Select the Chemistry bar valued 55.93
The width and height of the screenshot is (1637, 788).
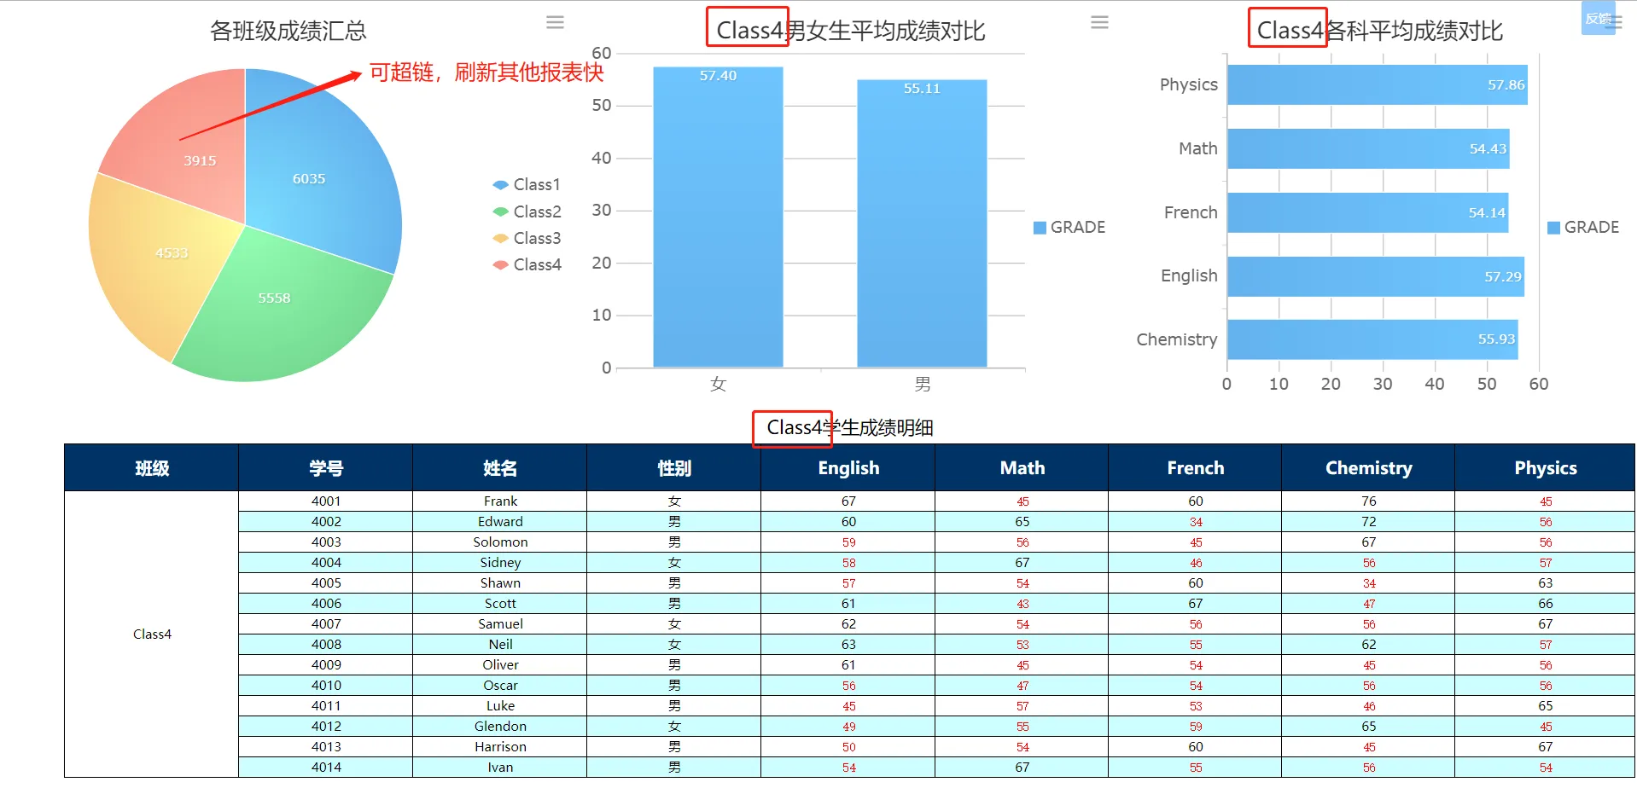coord(1372,339)
